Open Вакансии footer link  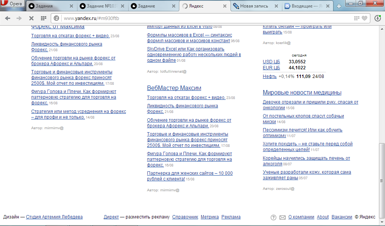[342, 217]
